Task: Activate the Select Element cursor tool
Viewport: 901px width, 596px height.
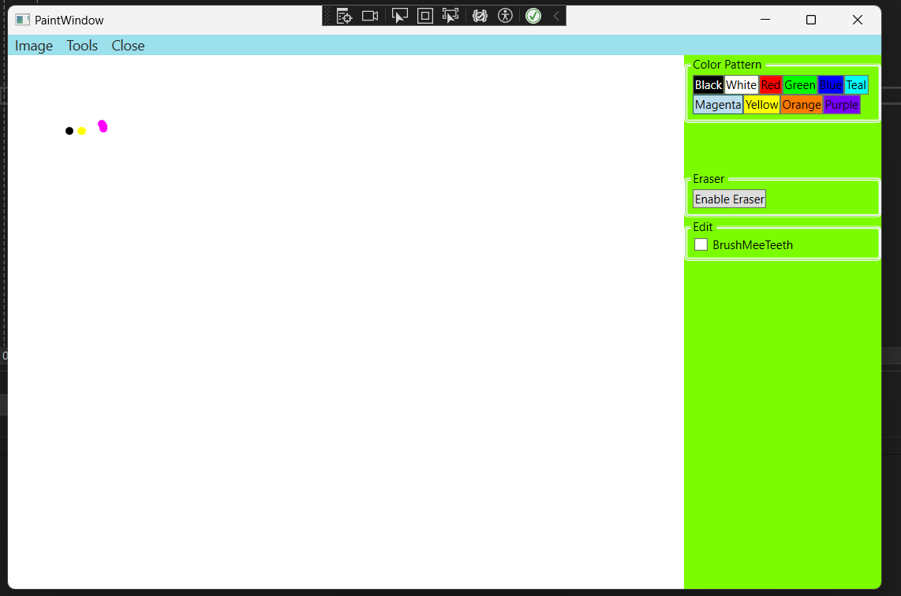Action: click(400, 16)
